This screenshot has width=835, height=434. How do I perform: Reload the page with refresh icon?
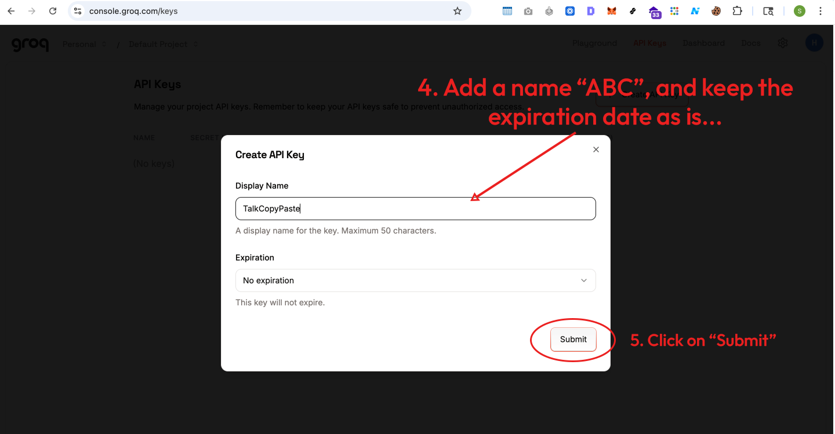(x=53, y=11)
